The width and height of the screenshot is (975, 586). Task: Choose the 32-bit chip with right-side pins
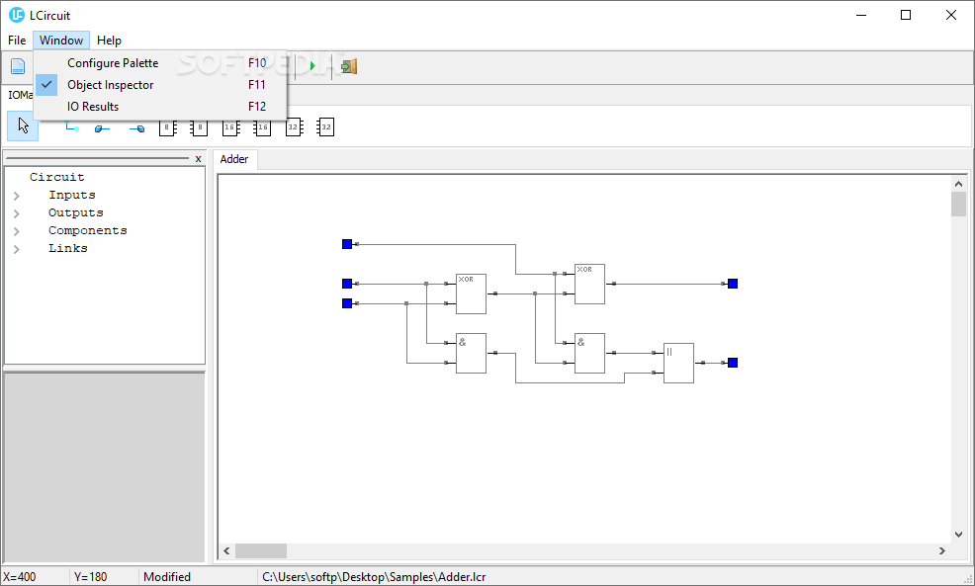click(294, 127)
